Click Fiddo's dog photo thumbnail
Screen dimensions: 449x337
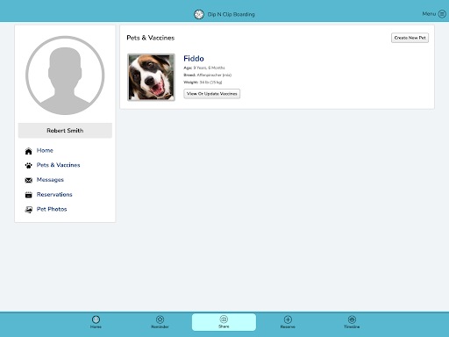coord(151,77)
